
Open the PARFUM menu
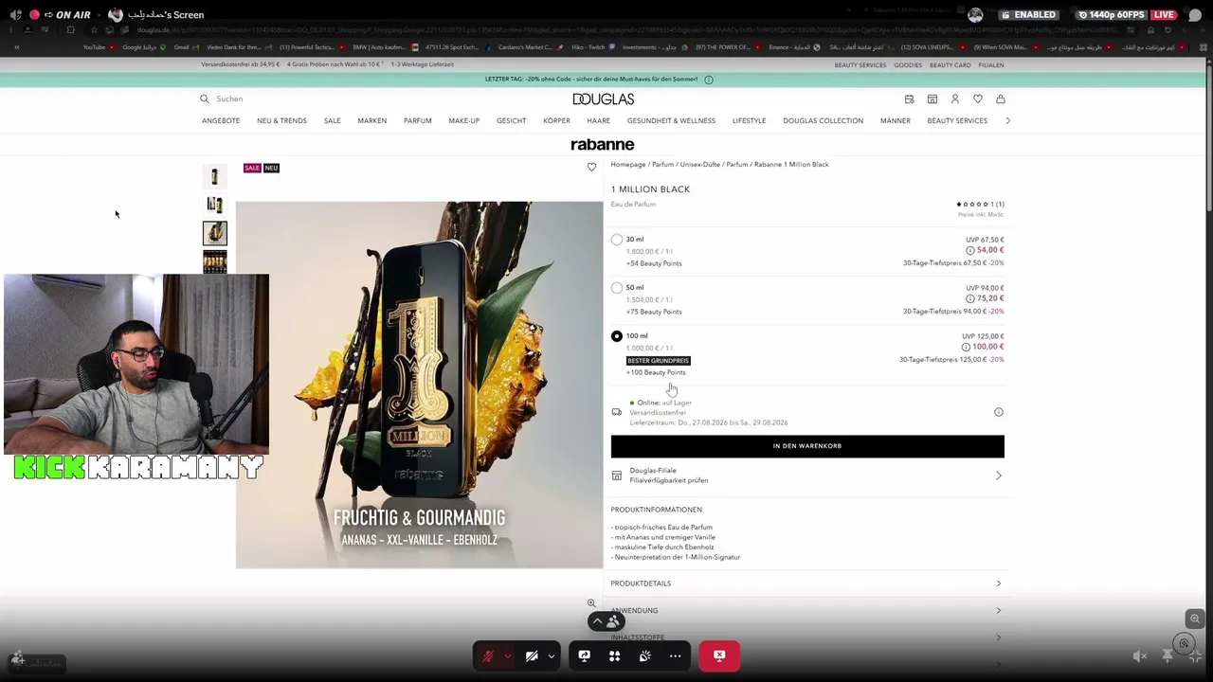pos(418,121)
